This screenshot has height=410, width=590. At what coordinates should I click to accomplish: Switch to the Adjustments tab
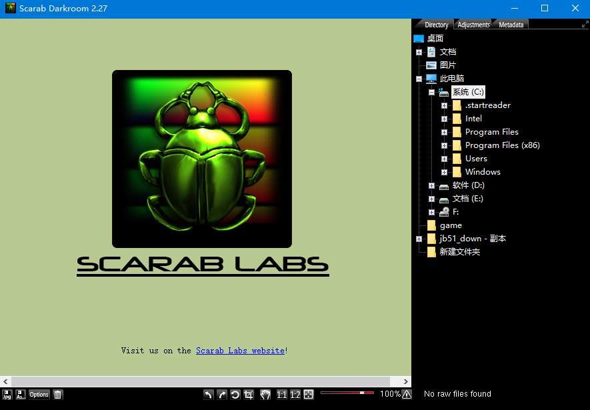point(473,25)
